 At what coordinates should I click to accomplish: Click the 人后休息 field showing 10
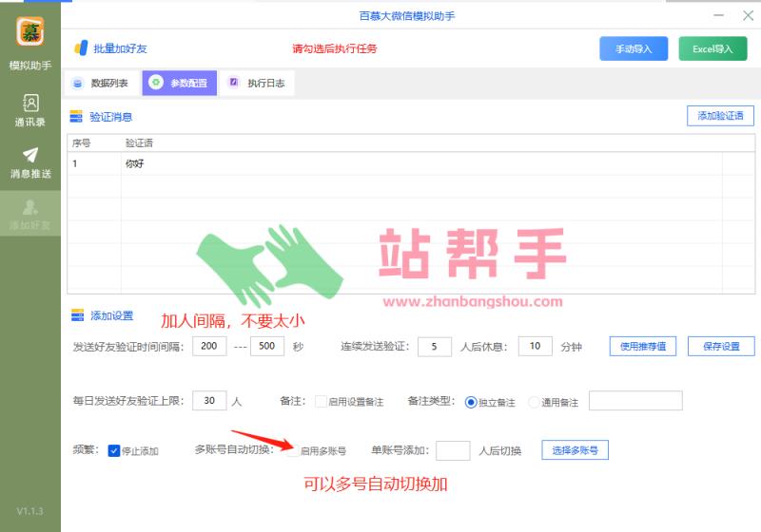535,346
